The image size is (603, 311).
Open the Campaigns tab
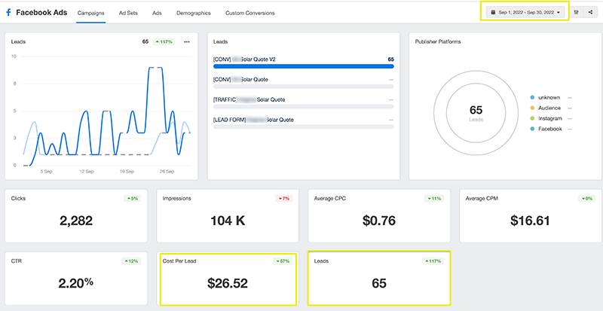[90, 13]
